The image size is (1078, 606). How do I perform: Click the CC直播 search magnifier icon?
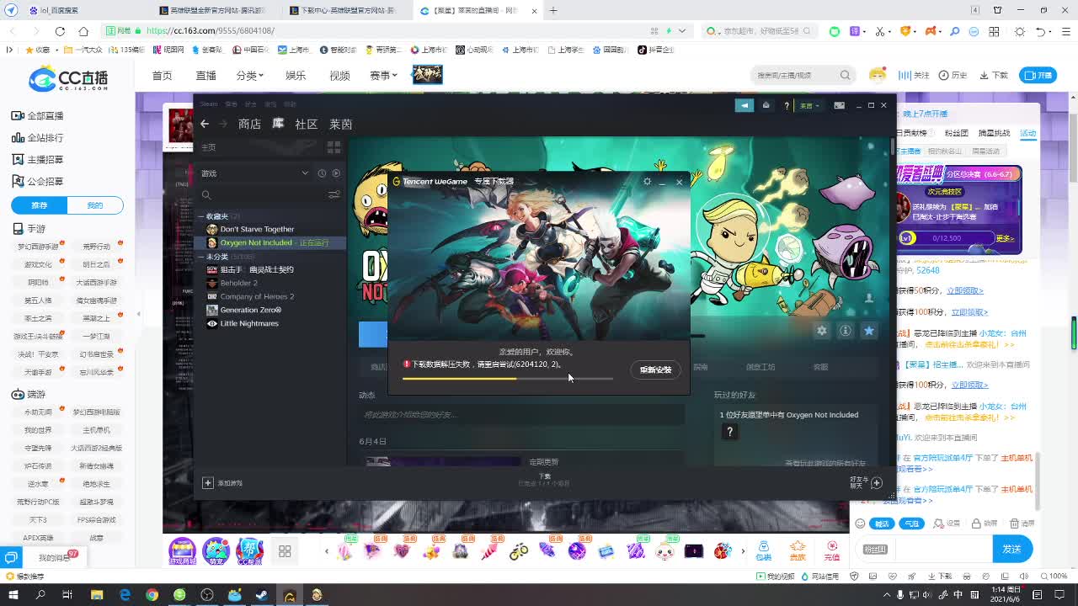(845, 75)
